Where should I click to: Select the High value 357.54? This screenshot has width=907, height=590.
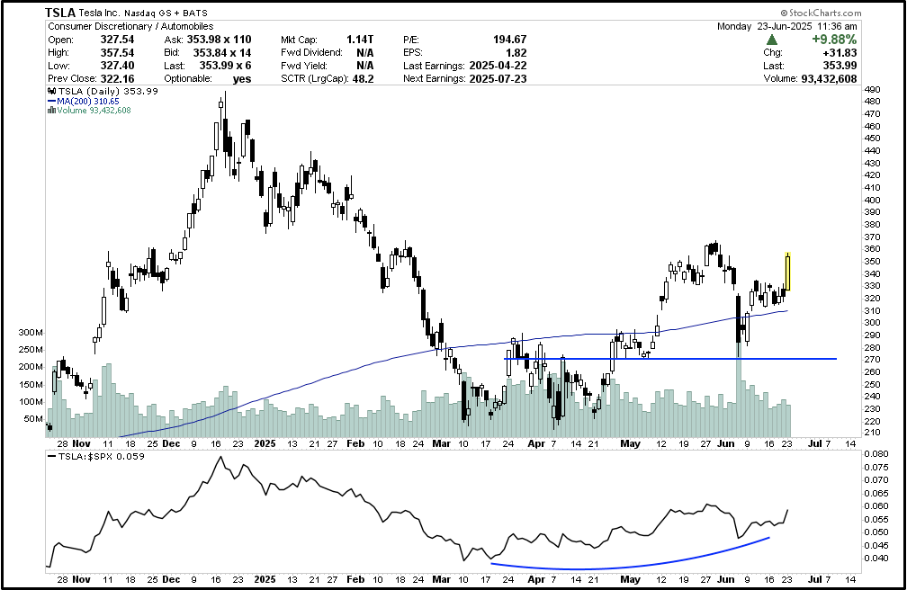tap(117, 53)
